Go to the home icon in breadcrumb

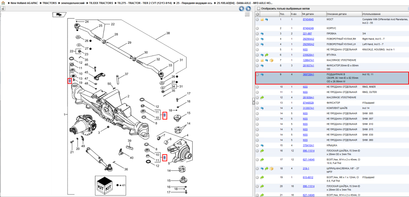pos(3,3)
